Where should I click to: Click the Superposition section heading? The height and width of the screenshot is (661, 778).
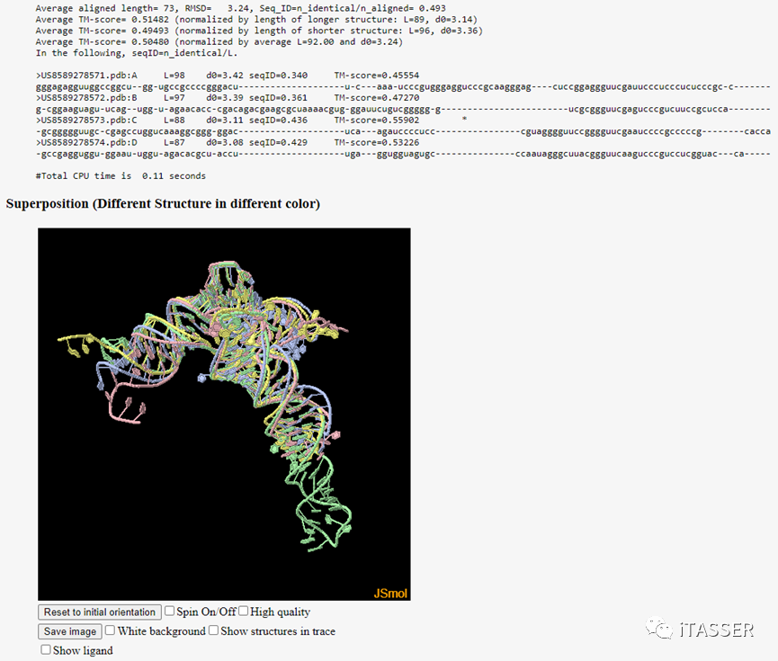[163, 204]
